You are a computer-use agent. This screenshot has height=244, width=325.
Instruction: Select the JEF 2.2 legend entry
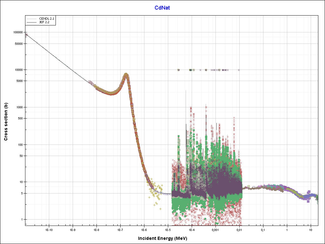click(x=44, y=23)
